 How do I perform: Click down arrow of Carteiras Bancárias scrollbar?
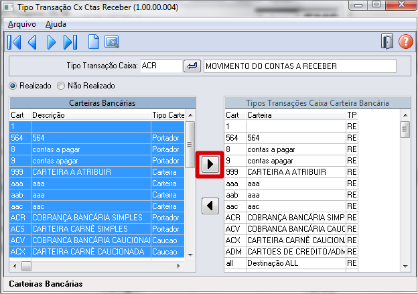(x=190, y=255)
